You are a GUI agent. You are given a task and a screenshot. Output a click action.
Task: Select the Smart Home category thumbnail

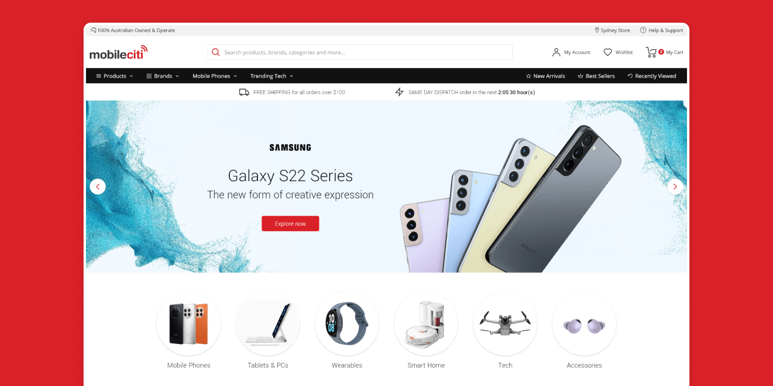(x=426, y=324)
